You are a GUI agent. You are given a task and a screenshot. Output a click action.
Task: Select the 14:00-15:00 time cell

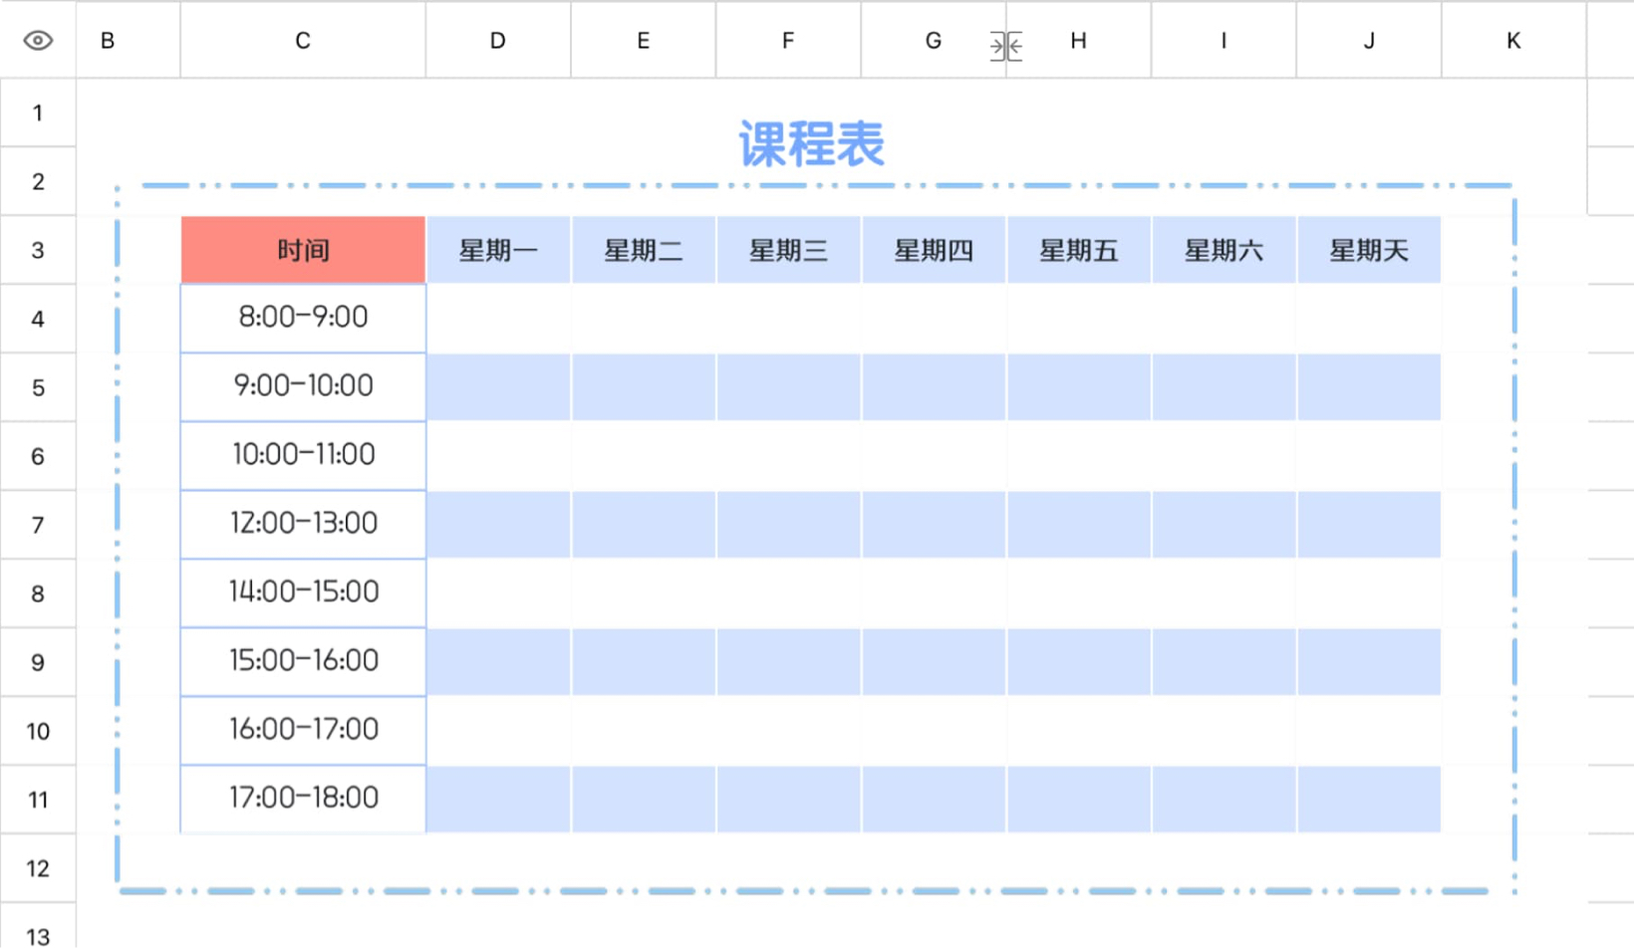click(303, 593)
